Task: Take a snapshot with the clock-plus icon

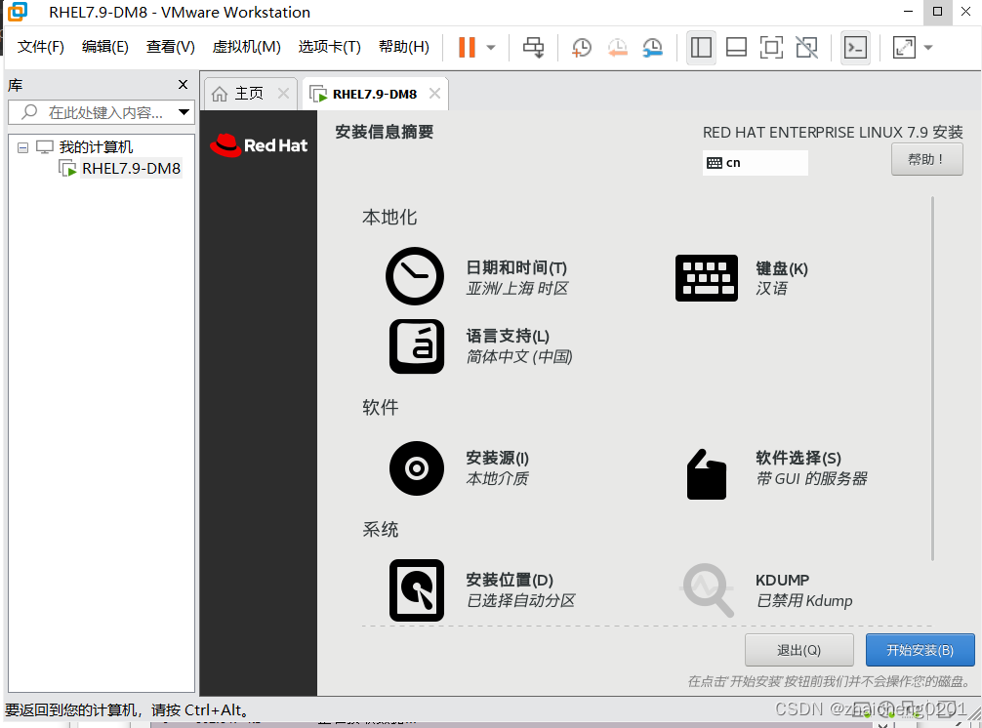Action: click(581, 47)
